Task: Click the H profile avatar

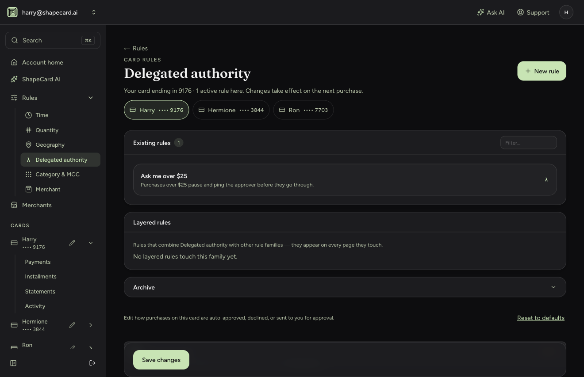Action: coord(566,12)
